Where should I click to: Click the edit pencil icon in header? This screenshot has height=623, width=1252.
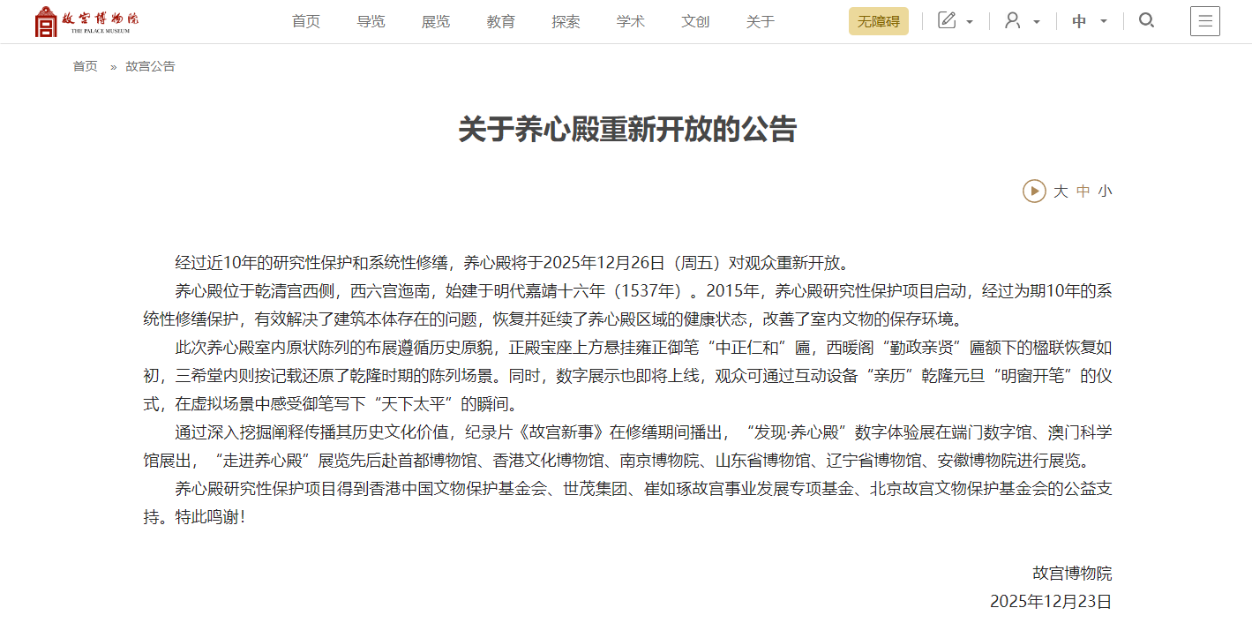947,21
